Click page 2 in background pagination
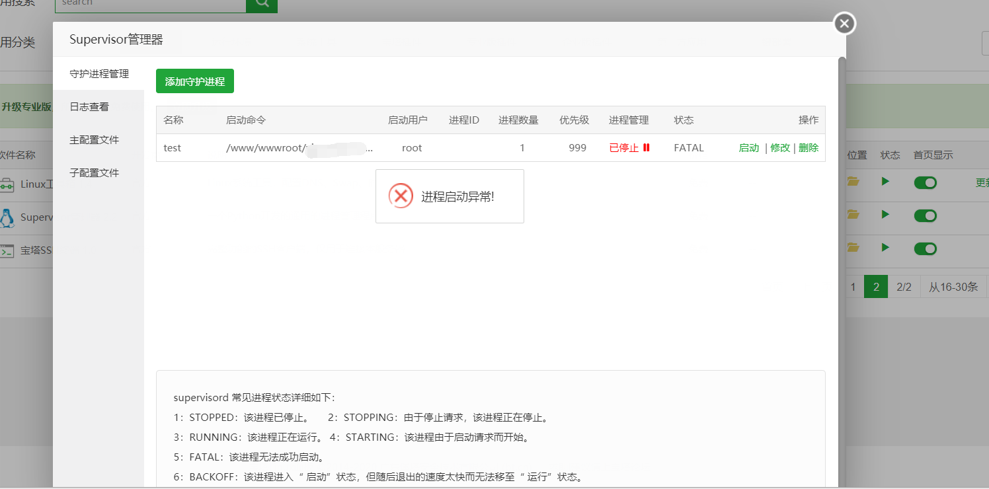 pyautogui.click(x=876, y=287)
